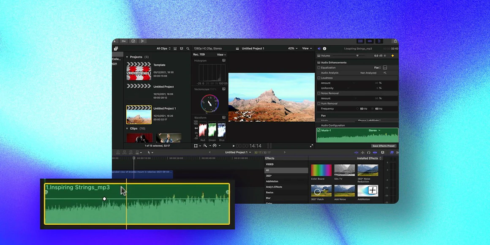Open the Untitled Project 1 timeline dropdown
490x245 pixels.
[x=238, y=152]
